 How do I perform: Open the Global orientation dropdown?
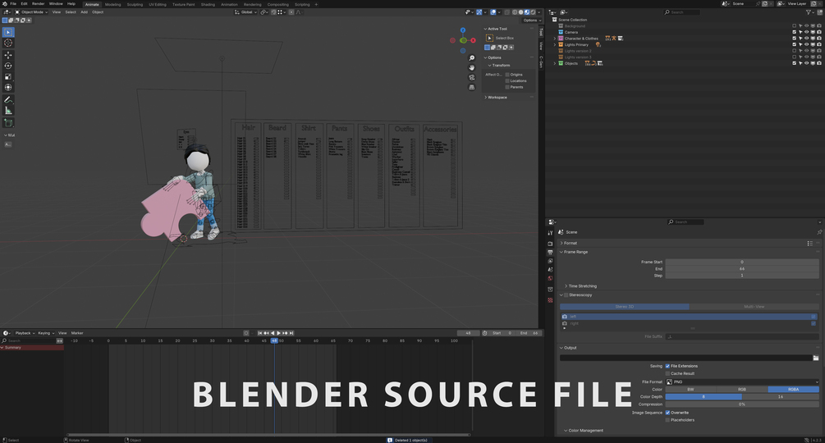pos(245,12)
